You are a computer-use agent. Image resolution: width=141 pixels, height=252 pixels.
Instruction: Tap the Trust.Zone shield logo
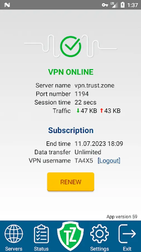(x=70, y=236)
